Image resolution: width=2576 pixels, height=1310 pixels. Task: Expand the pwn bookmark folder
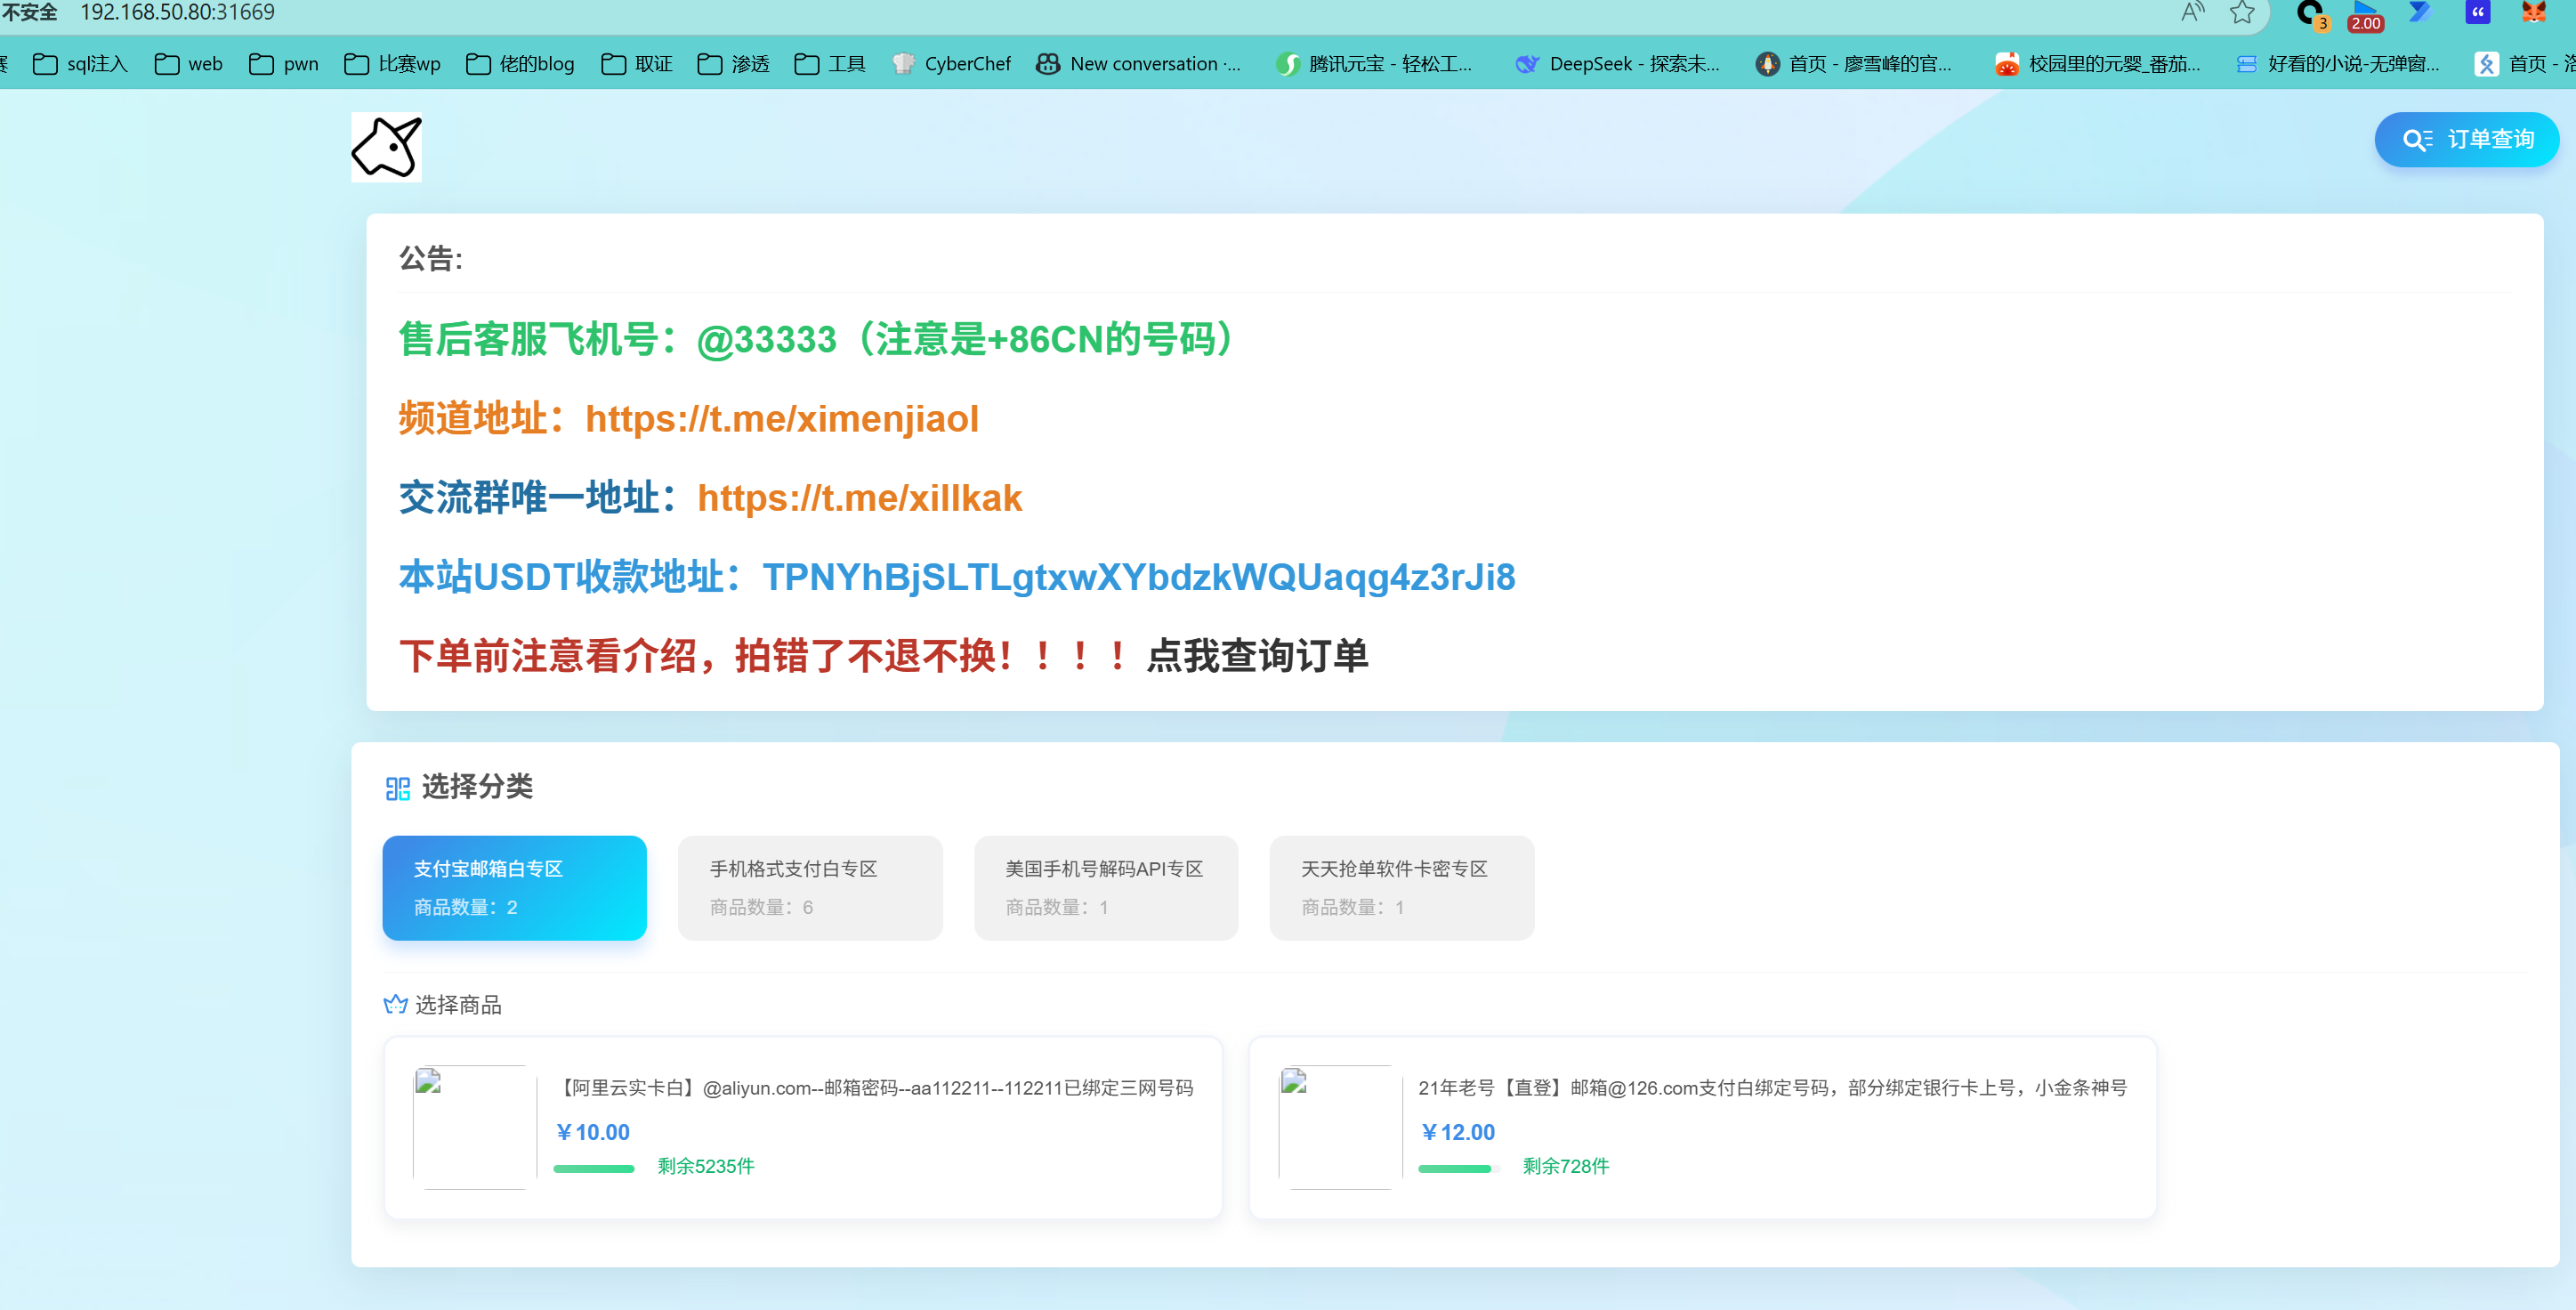coord(284,64)
